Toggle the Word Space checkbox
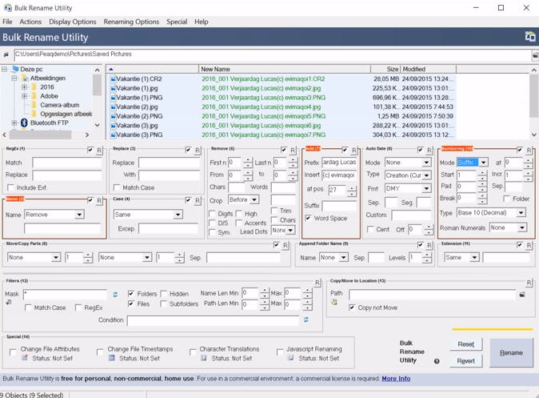 click(x=309, y=218)
